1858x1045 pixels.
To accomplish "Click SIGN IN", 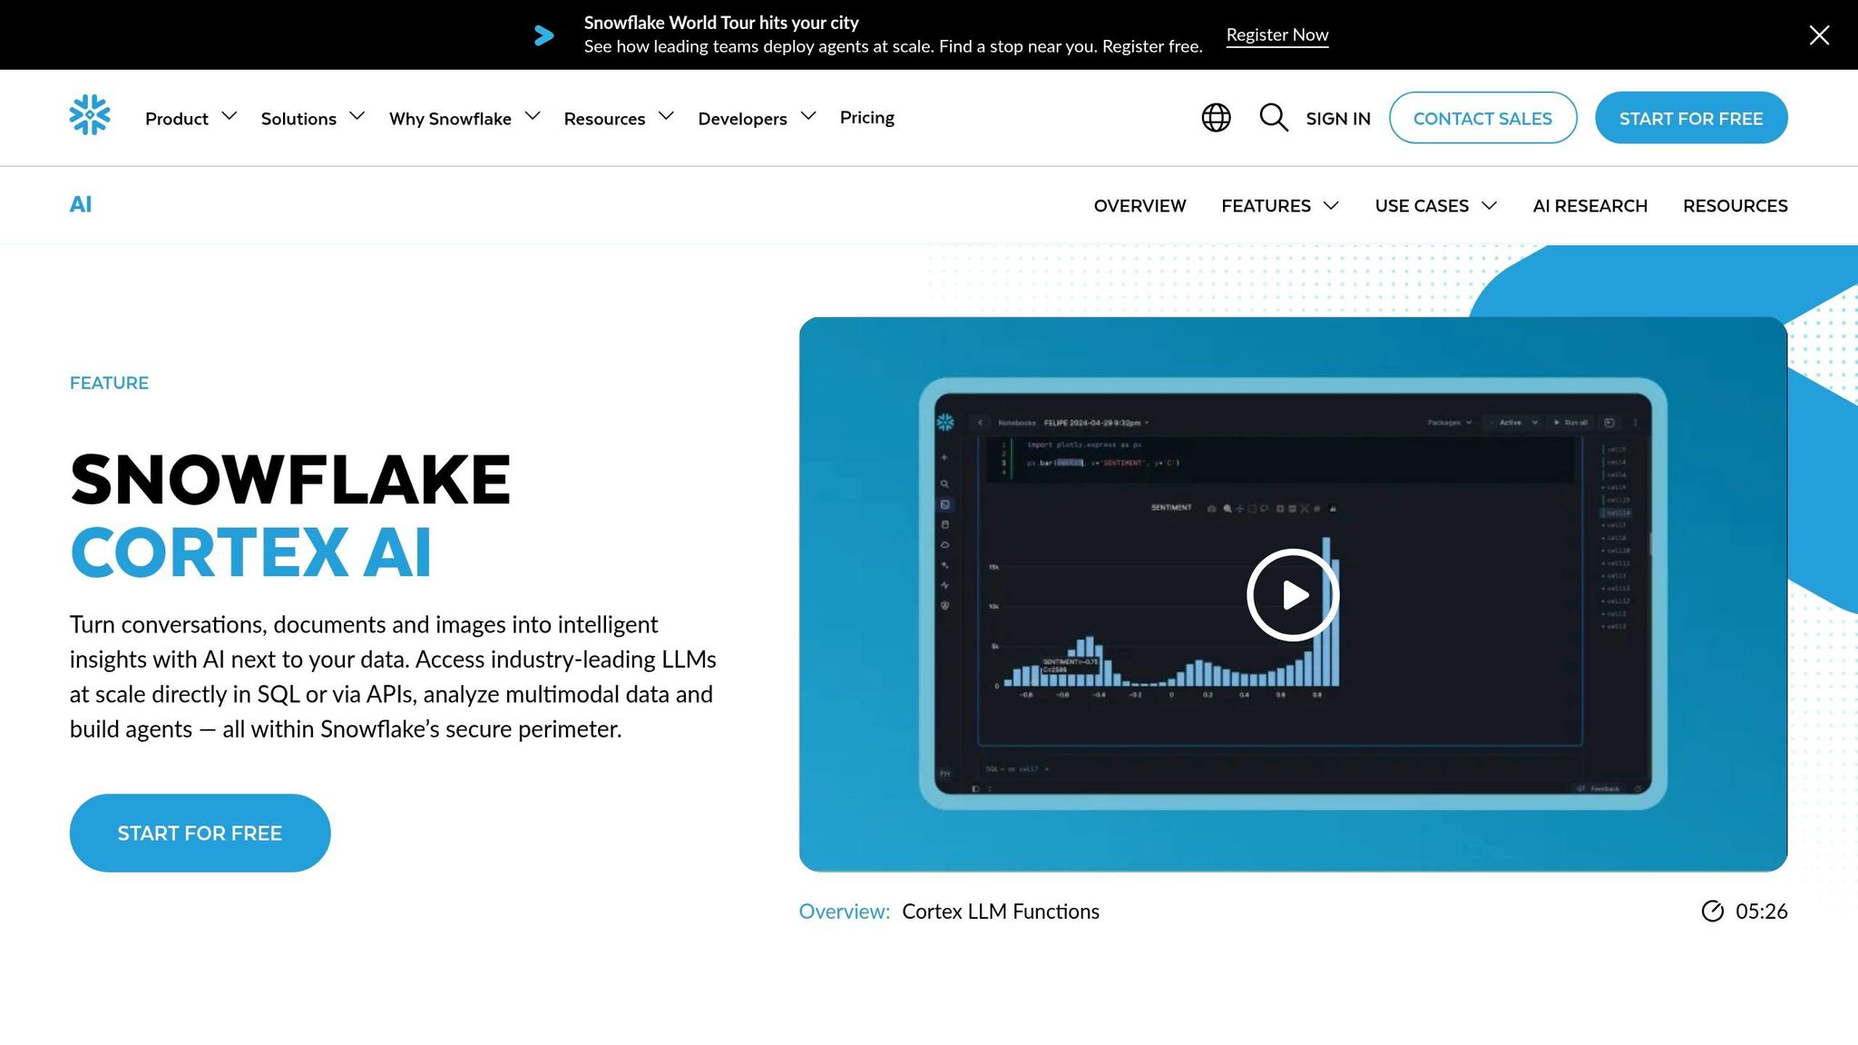I will click(x=1338, y=118).
